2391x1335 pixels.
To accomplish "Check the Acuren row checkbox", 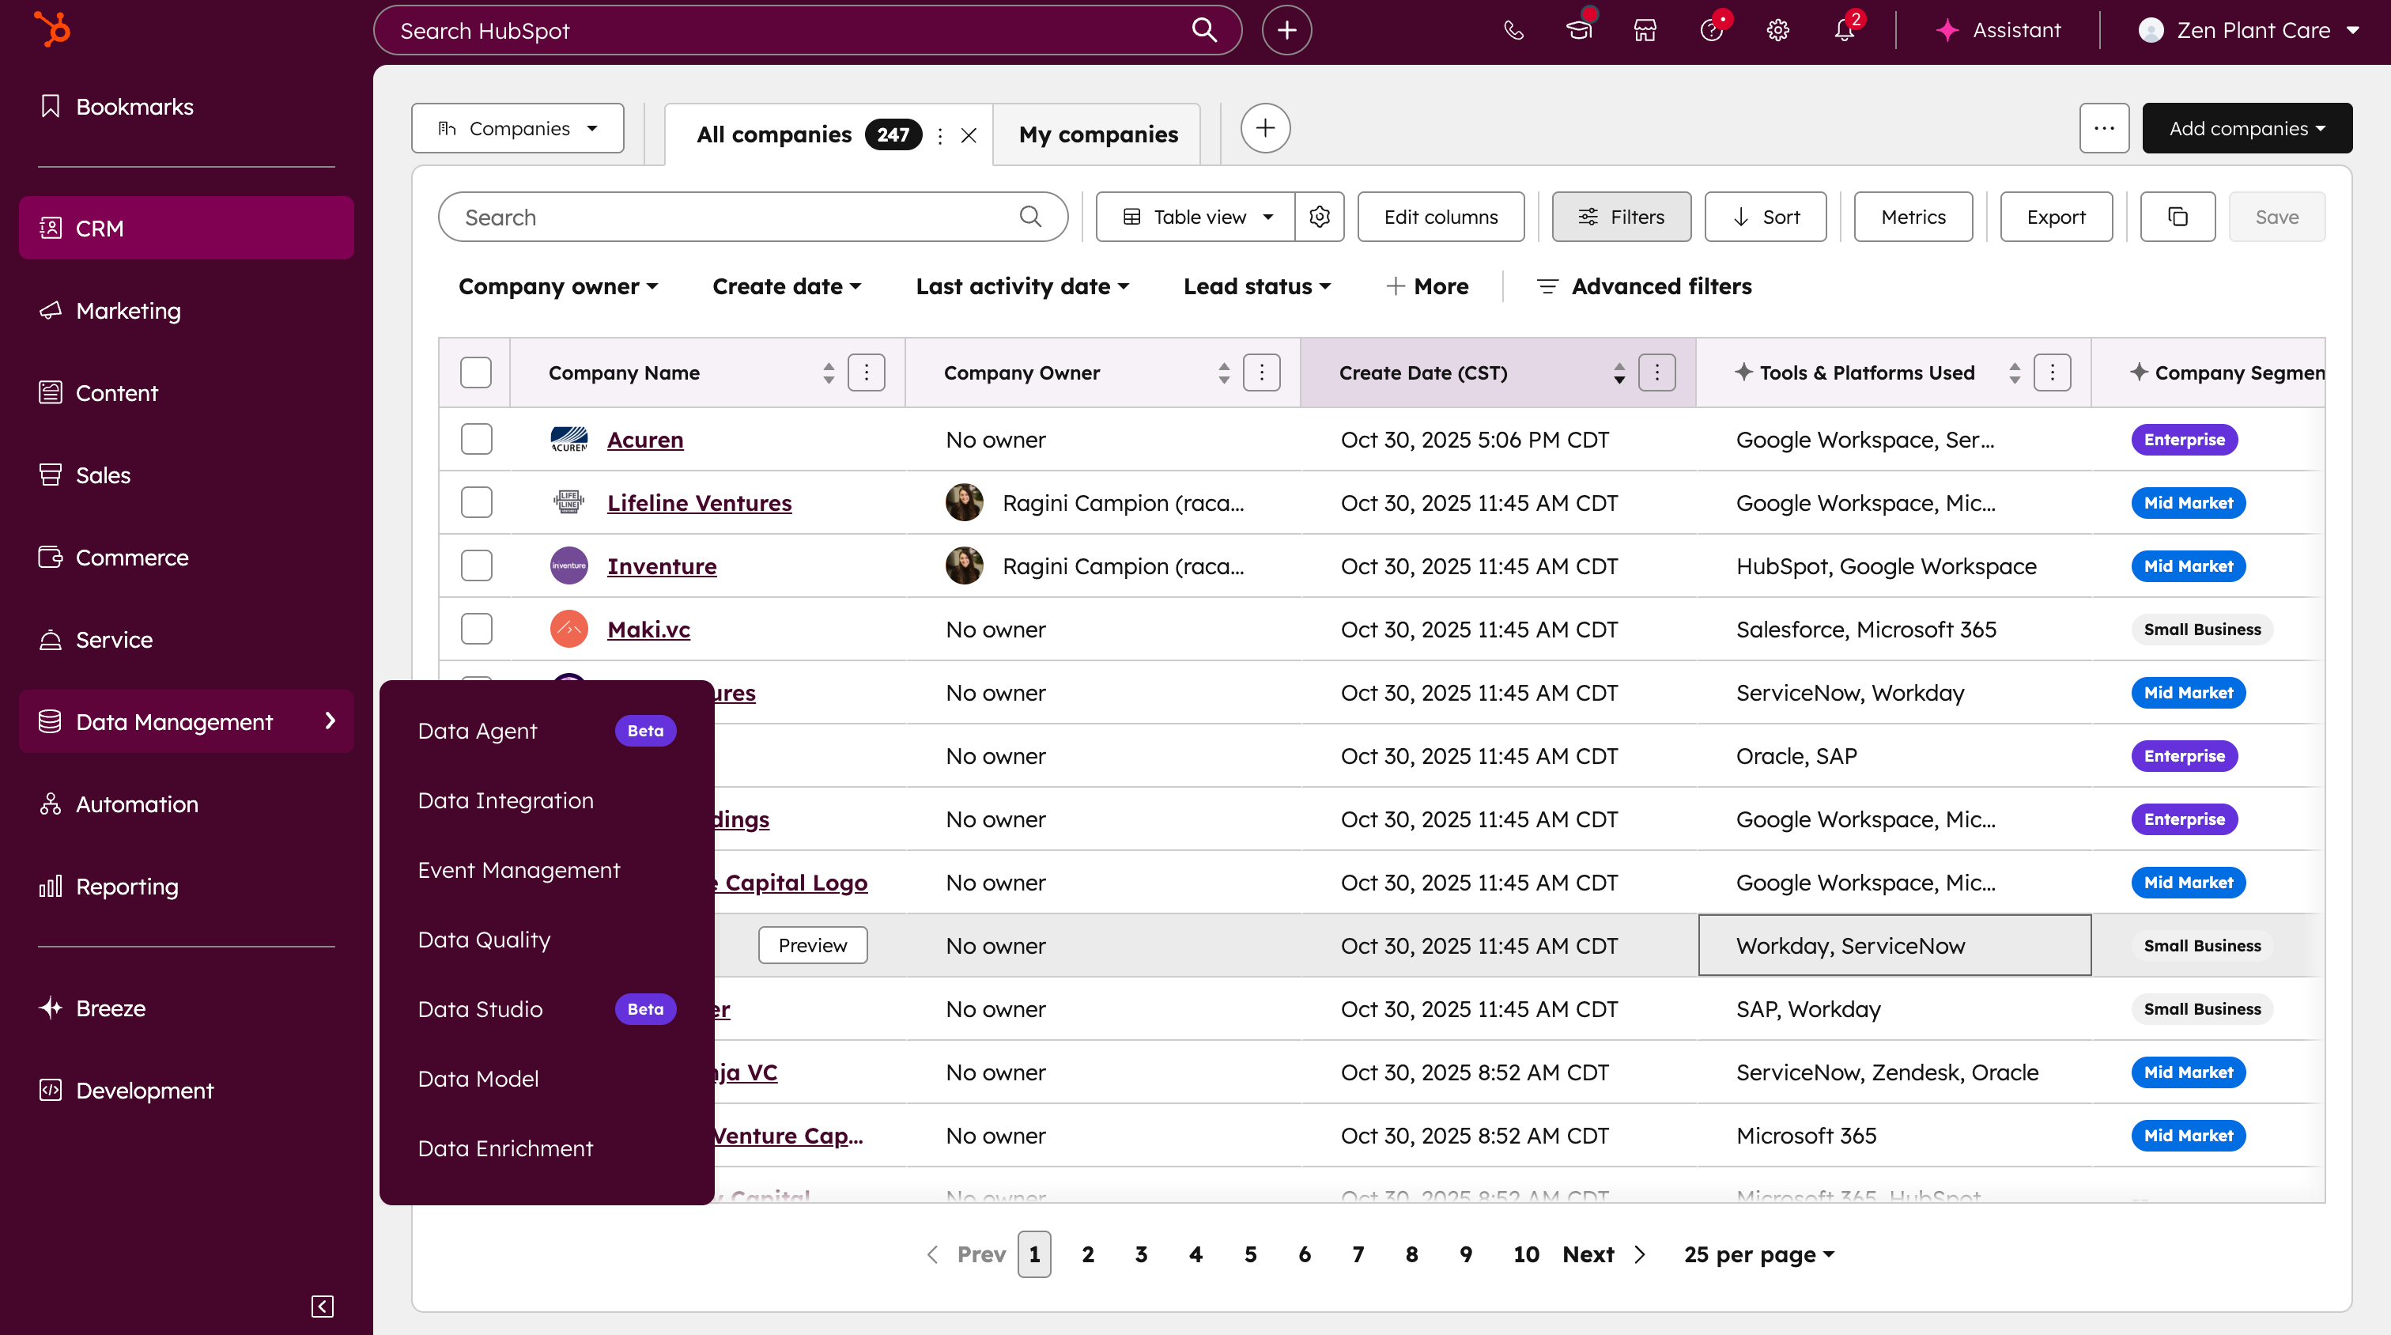I will 476,439.
